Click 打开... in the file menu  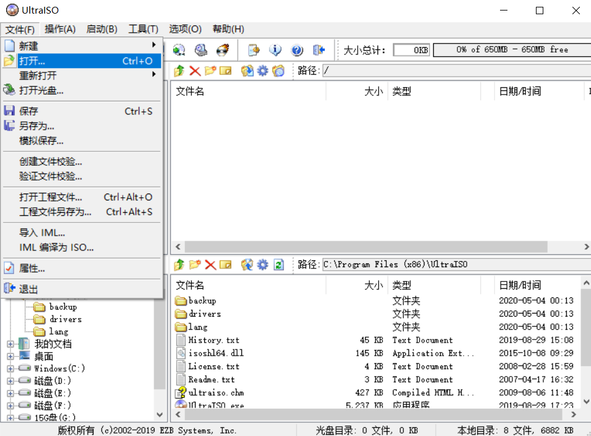tap(37, 61)
